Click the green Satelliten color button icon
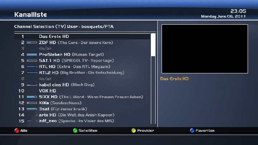Viewport: 258px width, 145px height. (75, 131)
